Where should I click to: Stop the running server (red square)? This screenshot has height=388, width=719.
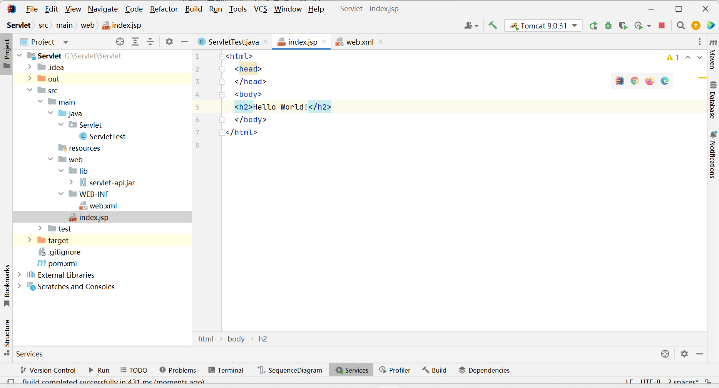662,25
